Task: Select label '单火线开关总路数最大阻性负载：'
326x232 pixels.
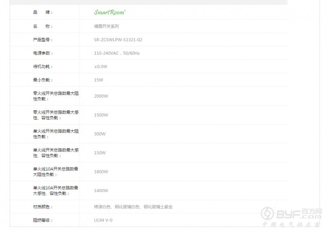Action: tap(56, 134)
